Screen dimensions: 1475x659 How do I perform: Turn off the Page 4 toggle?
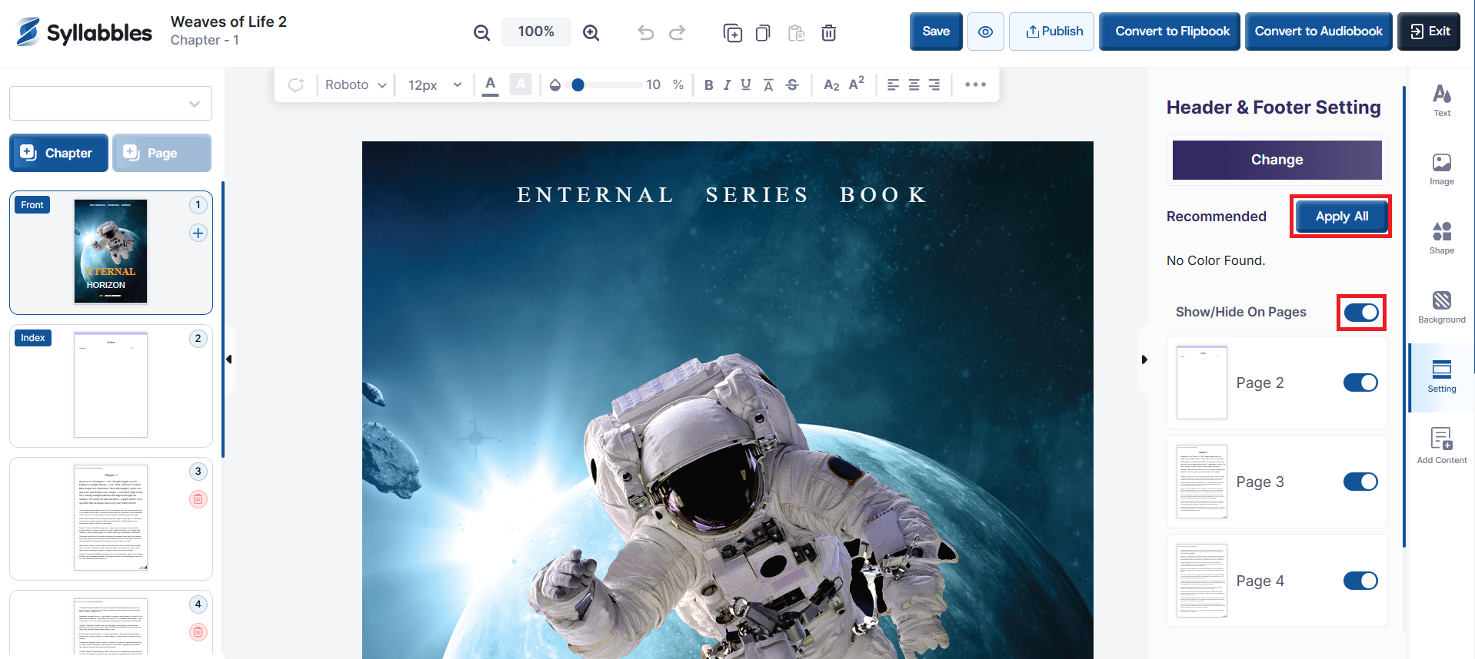click(1360, 581)
